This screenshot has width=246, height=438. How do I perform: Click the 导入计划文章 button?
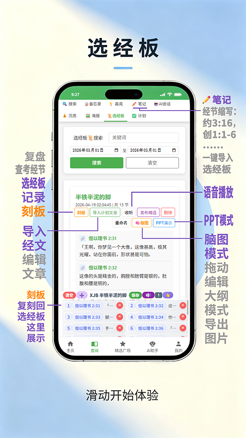[x=105, y=213]
